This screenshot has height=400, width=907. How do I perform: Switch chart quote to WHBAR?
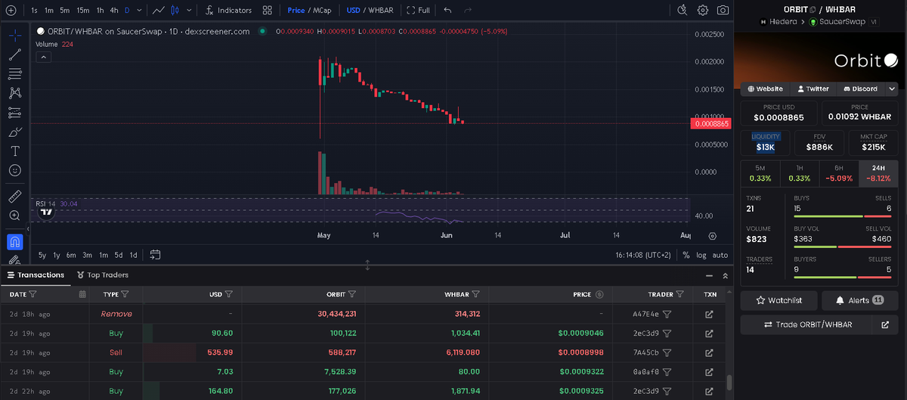point(382,11)
